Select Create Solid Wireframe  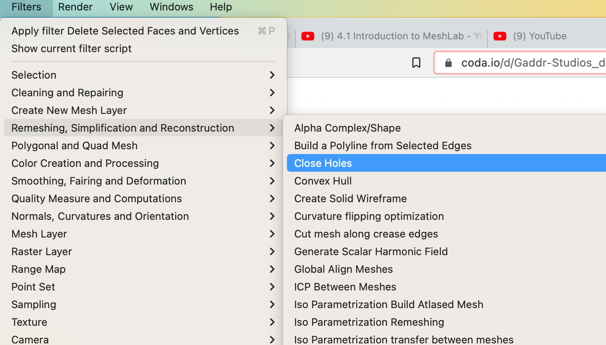point(350,199)
